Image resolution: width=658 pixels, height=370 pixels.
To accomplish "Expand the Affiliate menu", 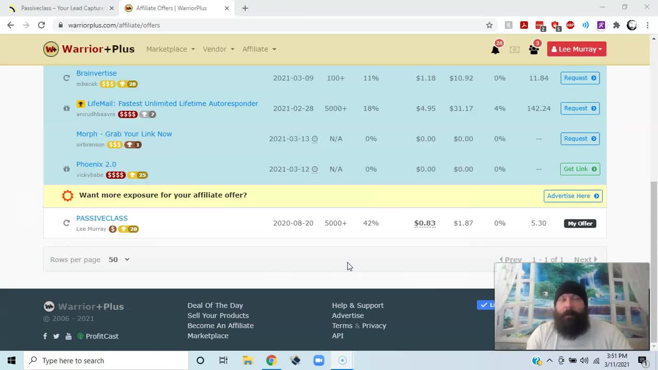I will tap(259, 49).
